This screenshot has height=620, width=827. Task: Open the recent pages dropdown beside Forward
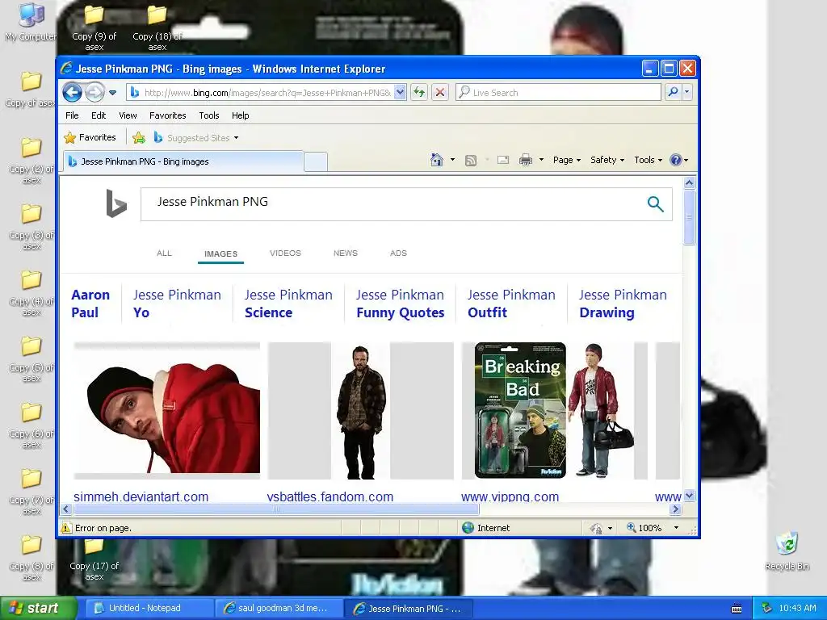112,93
